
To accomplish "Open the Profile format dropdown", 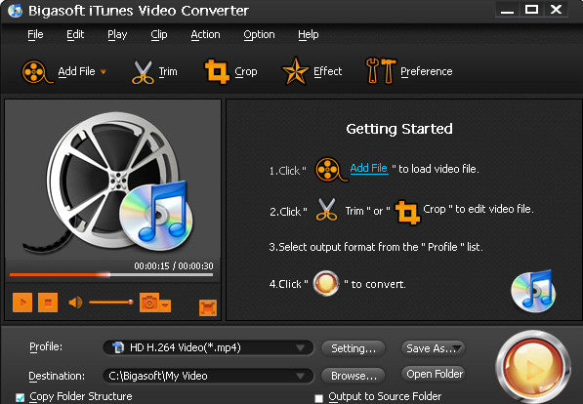I will tap(300, 347).
